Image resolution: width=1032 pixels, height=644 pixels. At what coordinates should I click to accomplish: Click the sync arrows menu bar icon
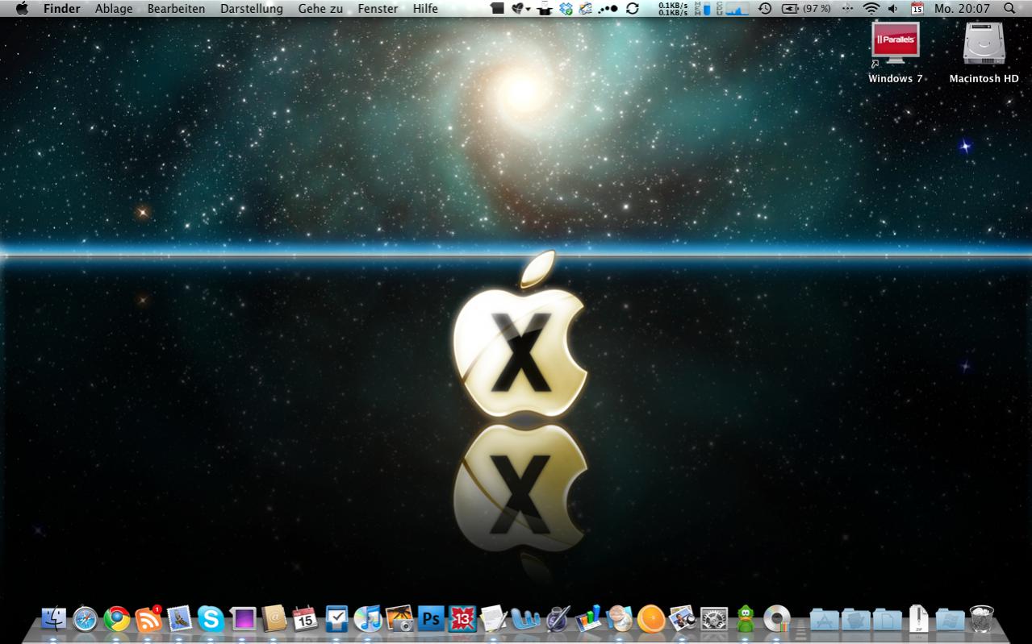(632, 8)
